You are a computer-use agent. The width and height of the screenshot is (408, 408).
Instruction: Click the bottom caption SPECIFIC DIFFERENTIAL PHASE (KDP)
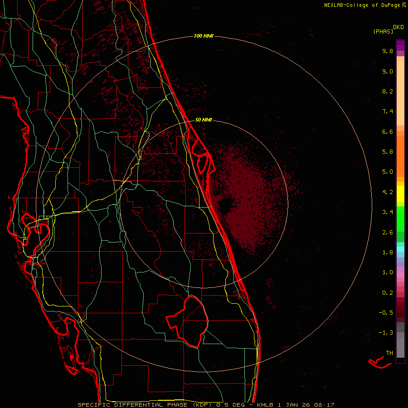146,405
